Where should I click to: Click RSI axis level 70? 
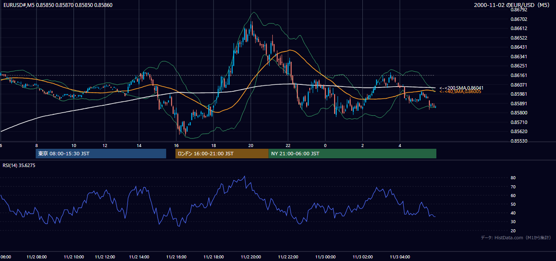pos(513,187)
